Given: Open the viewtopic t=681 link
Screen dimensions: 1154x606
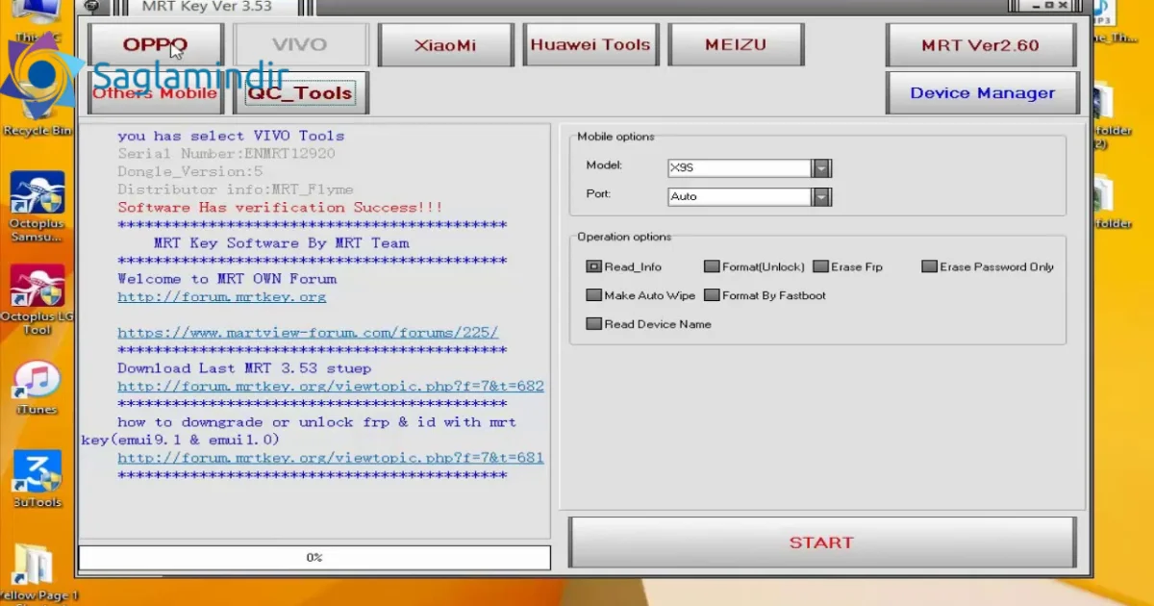Looking at the screenshot, I should pos(331,458).
